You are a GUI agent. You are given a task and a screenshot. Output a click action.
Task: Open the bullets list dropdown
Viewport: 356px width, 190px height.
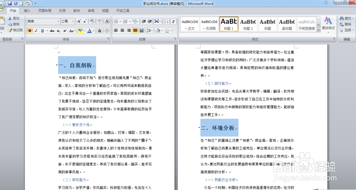click(120, 21)
